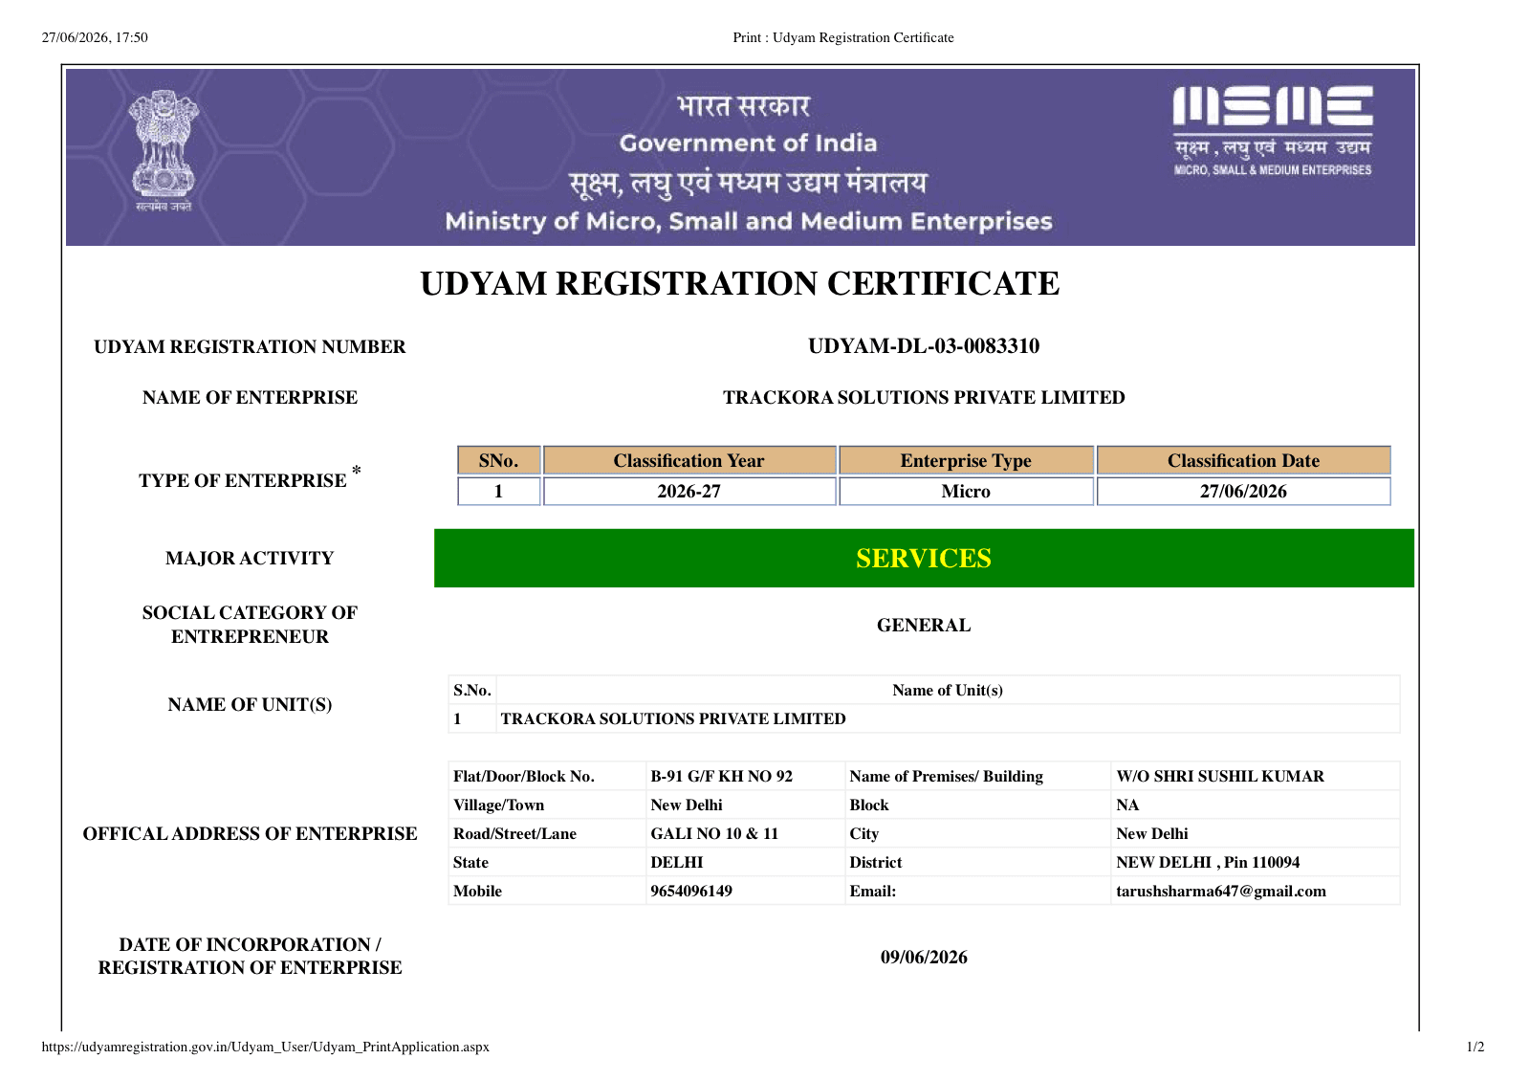Click the NAME OF ENTERPRISE label
The width and height of the screenshot is (1530, 1081).
pyautogui.click(x=250, y=398)
